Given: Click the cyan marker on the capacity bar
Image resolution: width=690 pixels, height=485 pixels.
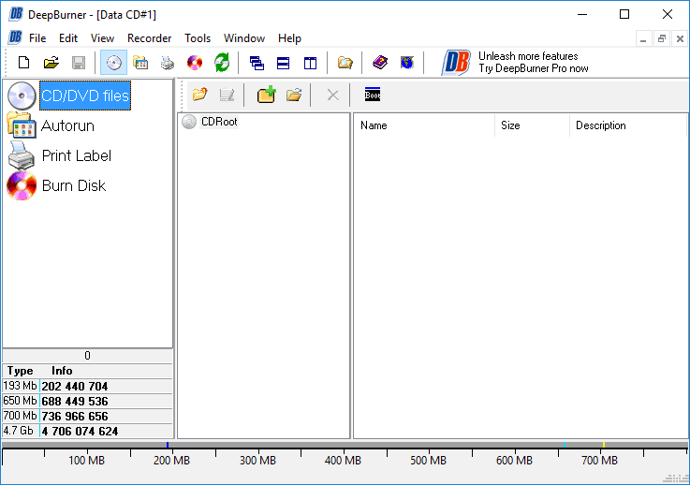Looking at the screenshot, I should 565,445.
